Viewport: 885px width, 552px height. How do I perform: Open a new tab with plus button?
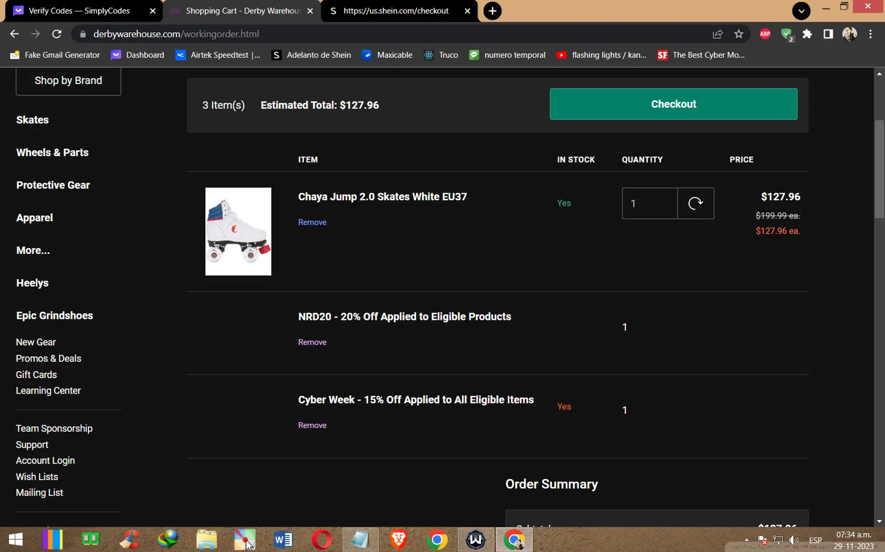(492, 11)
